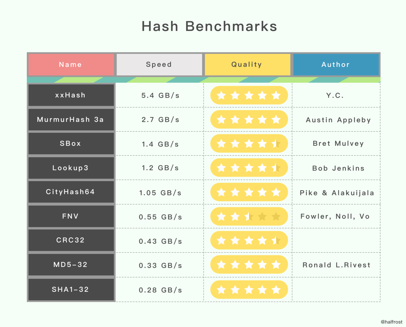Click the SBox star rating badge
The width and height of the screenshot is (406, 327).
tap(249, 144)
